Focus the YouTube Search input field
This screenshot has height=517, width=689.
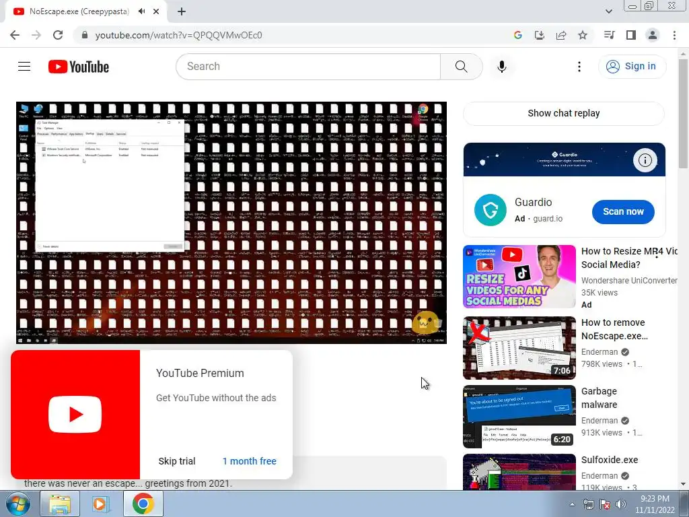click(308, 67)
